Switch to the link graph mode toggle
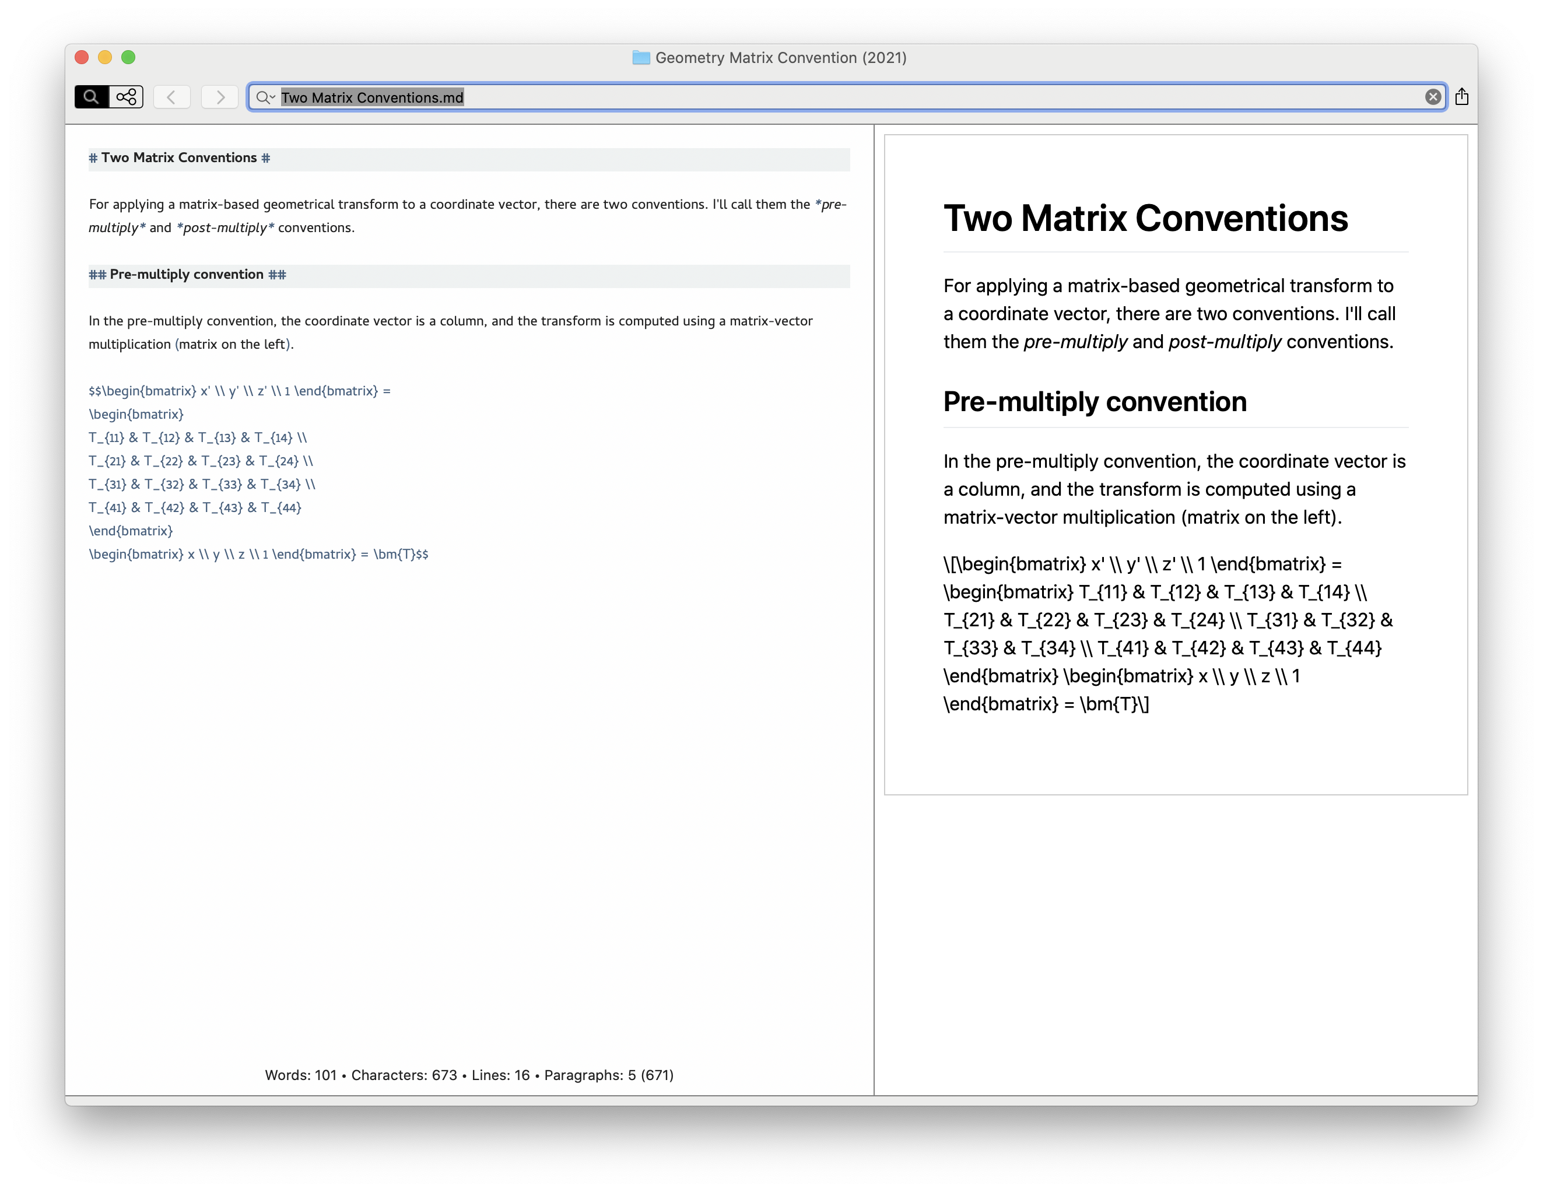This screenshot has width=1543, height=1192. (x=127, y=97)
